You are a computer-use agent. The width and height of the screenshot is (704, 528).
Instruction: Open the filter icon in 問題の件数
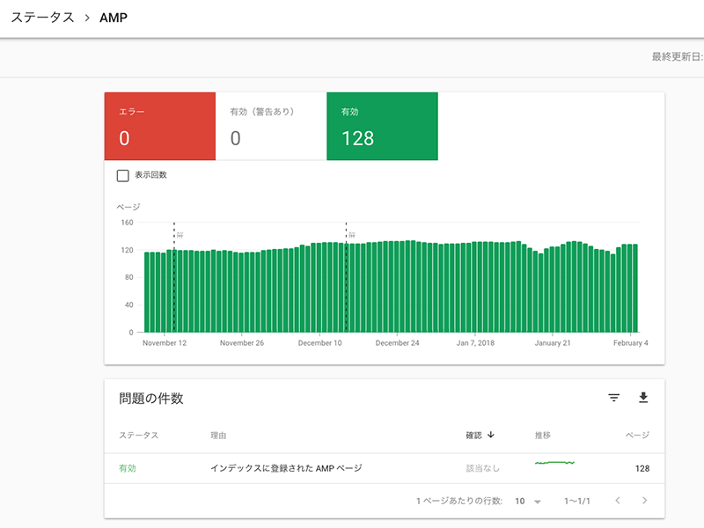tap(614, 398)
